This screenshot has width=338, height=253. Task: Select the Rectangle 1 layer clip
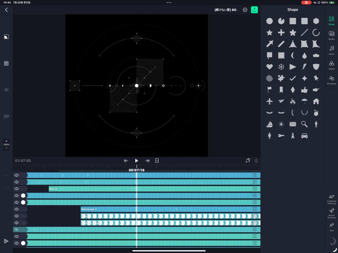pos(170,209)
